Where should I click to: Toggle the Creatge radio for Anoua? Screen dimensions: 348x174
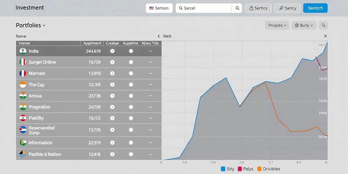point(112,96)
